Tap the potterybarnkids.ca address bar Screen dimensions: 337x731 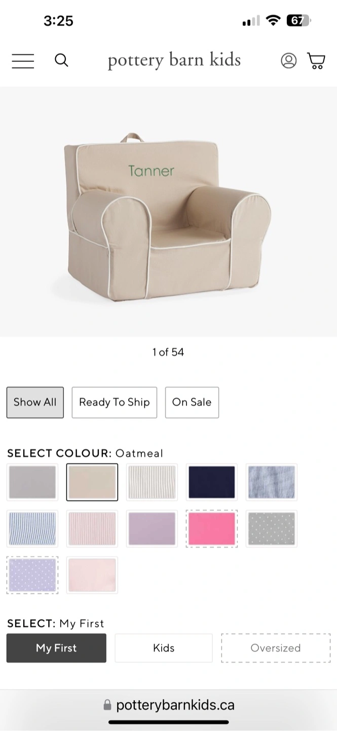click(x=168, y=705)
